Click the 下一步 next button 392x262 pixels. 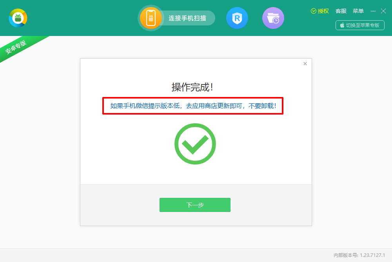point(195,205)
